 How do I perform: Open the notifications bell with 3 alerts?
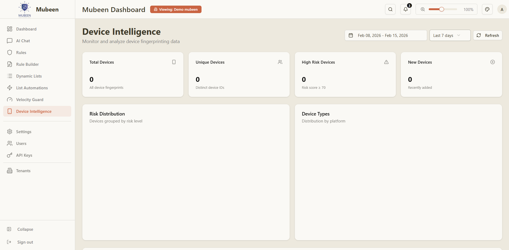(405, 9)
